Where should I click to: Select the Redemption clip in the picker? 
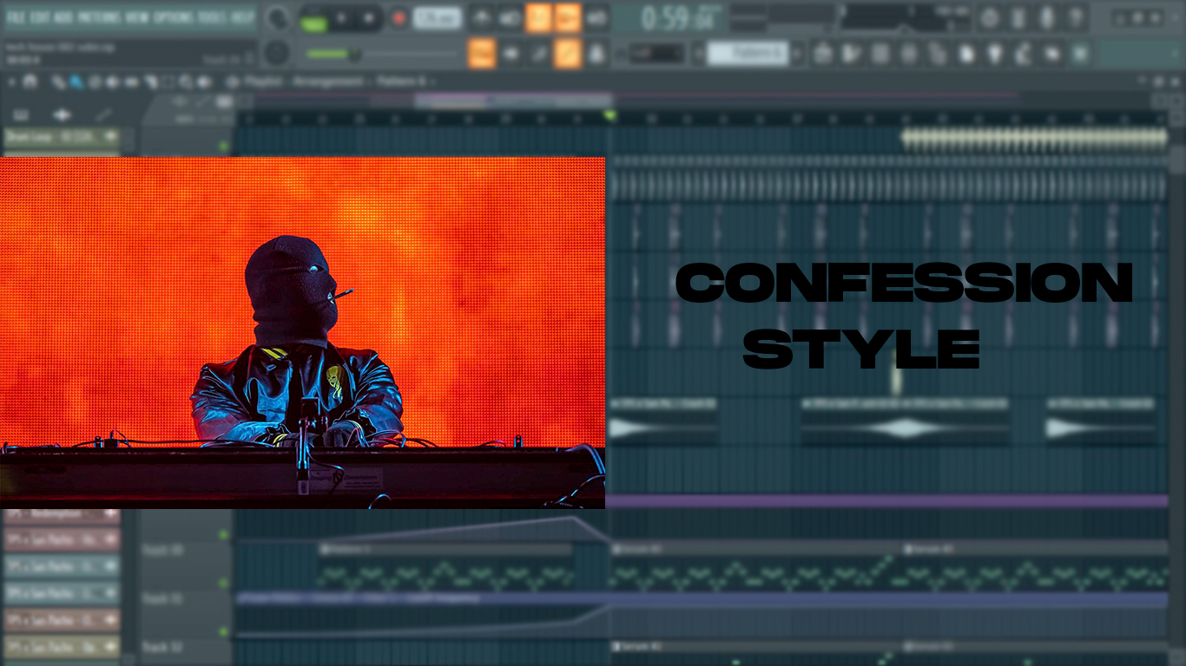(x=61, y=514)
